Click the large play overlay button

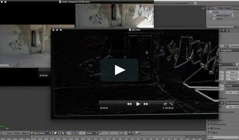coord(119,70)
